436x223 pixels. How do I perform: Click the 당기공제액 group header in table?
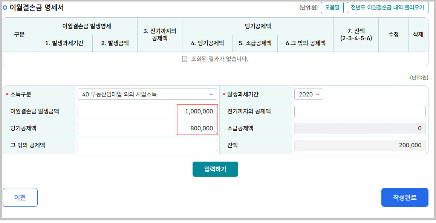click(258, 26)
